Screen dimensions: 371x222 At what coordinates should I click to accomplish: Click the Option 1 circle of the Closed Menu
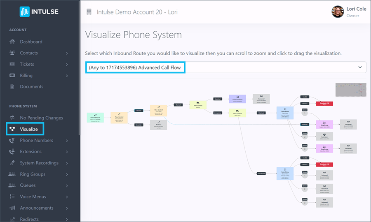point(305,176)
